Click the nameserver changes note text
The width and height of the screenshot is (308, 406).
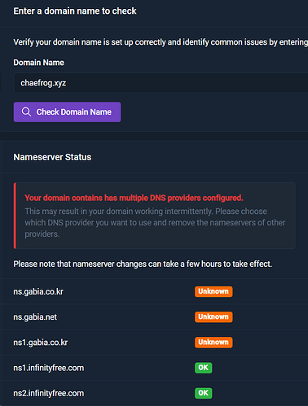point(143,264)
